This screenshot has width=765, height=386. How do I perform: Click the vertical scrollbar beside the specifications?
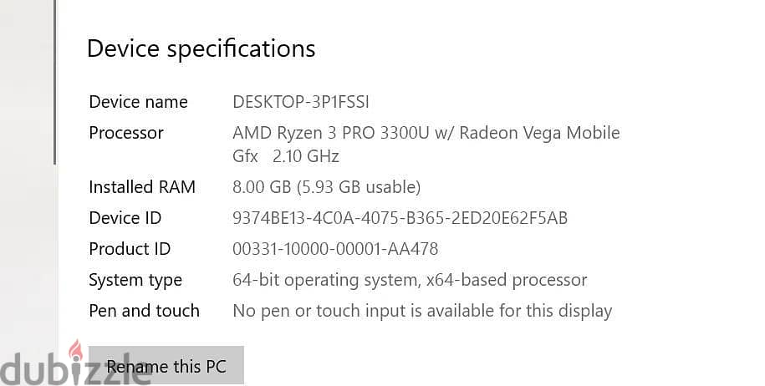54,82
